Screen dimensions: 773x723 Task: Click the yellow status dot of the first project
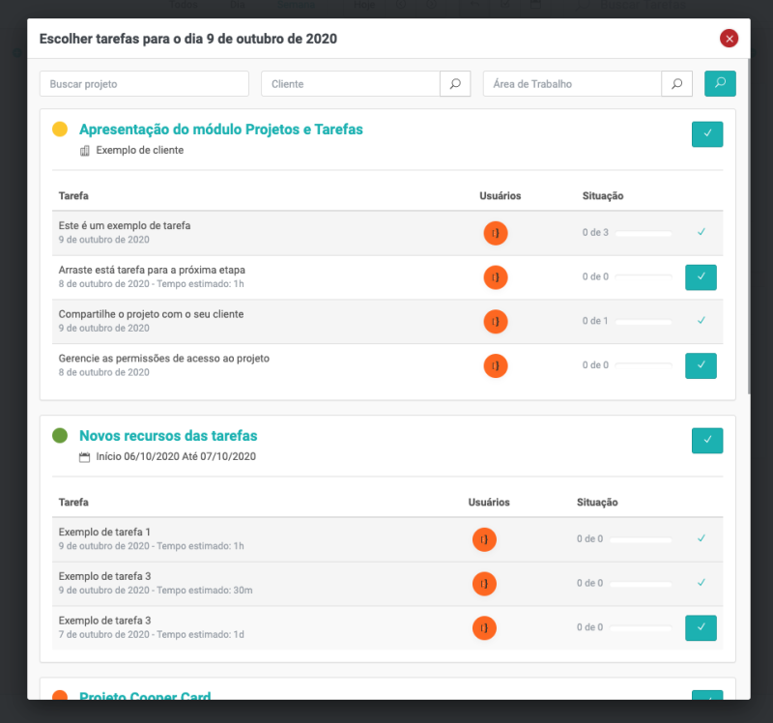(x=60, y=130)
